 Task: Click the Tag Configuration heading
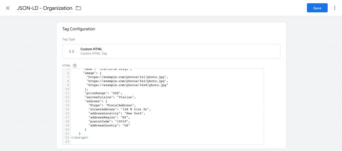coord(79,29)
